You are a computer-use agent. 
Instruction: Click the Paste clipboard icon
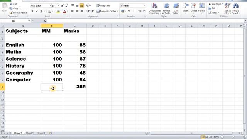[x=5, y=6]
